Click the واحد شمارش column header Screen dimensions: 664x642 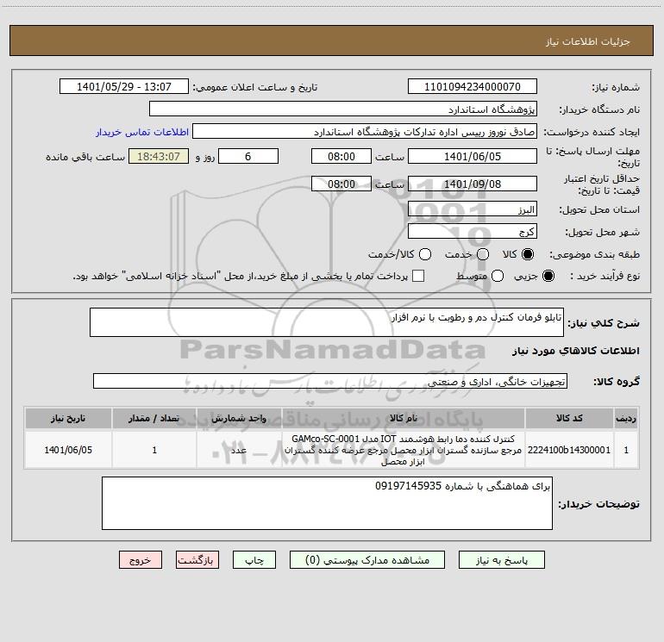click(239, 419)
